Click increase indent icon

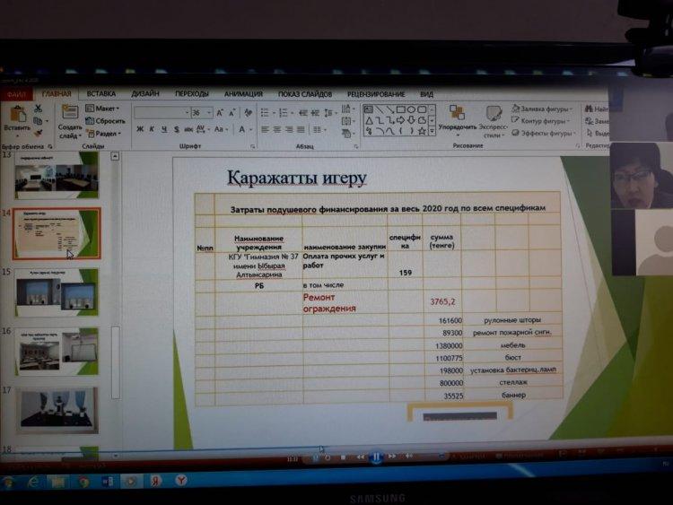(316, 113)
